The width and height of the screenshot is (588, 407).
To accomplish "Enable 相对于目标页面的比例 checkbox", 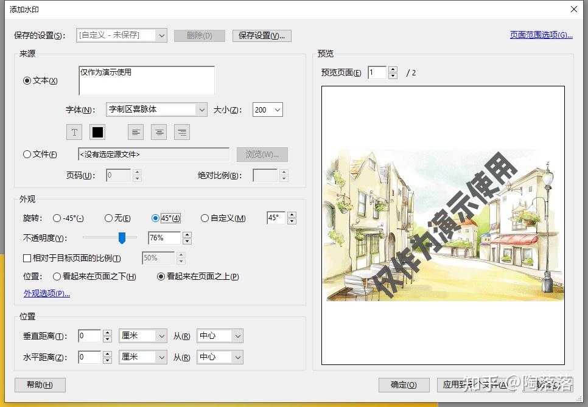I will coord(27,258).
